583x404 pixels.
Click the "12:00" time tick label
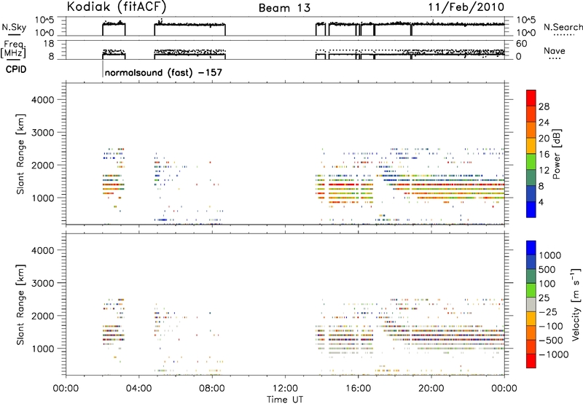click(x=285, y=389)
